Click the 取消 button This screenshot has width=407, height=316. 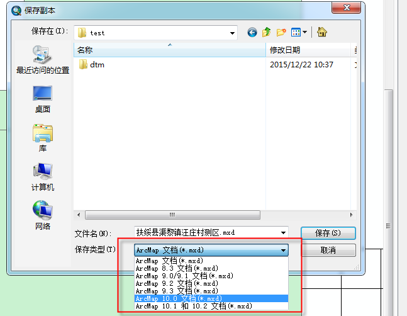[x=328, y=251]
